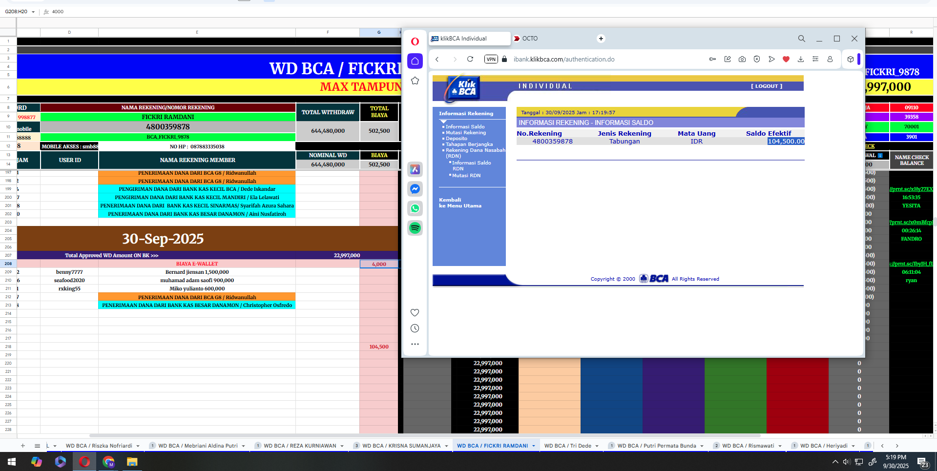This screenshot has width=937, height=471.
Task: Click formula bar showing 4000
Action: 58,12
